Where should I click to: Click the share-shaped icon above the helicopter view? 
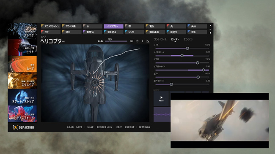point(143,41)
